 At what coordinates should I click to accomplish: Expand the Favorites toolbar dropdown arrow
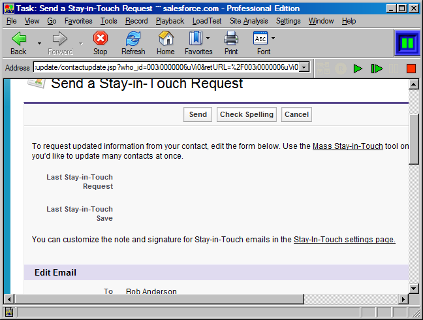pos(208,39)
